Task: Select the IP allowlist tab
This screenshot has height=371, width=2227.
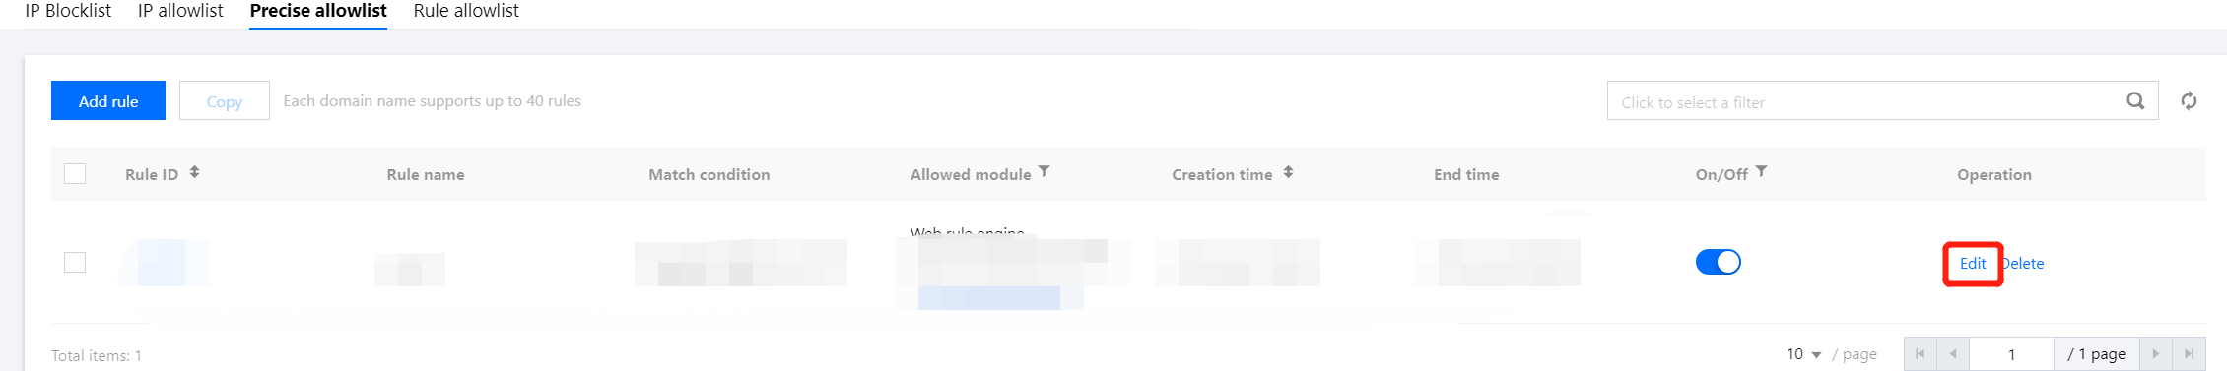Action: pos(180,11)
